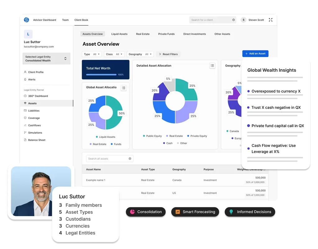This screenshot has height=249, width=318.
Task: Click the Total Net Worth progress bar
Action: (x=101, y=75)
